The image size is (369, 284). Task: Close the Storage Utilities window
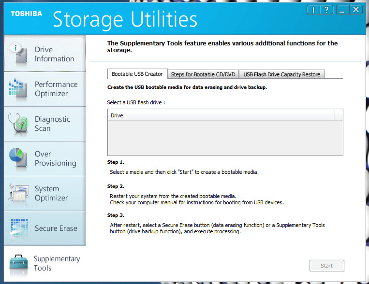click(x=356, y=10)
